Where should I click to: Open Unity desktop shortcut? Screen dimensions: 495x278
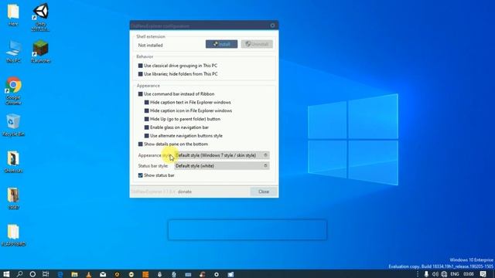tap(40, 17)
